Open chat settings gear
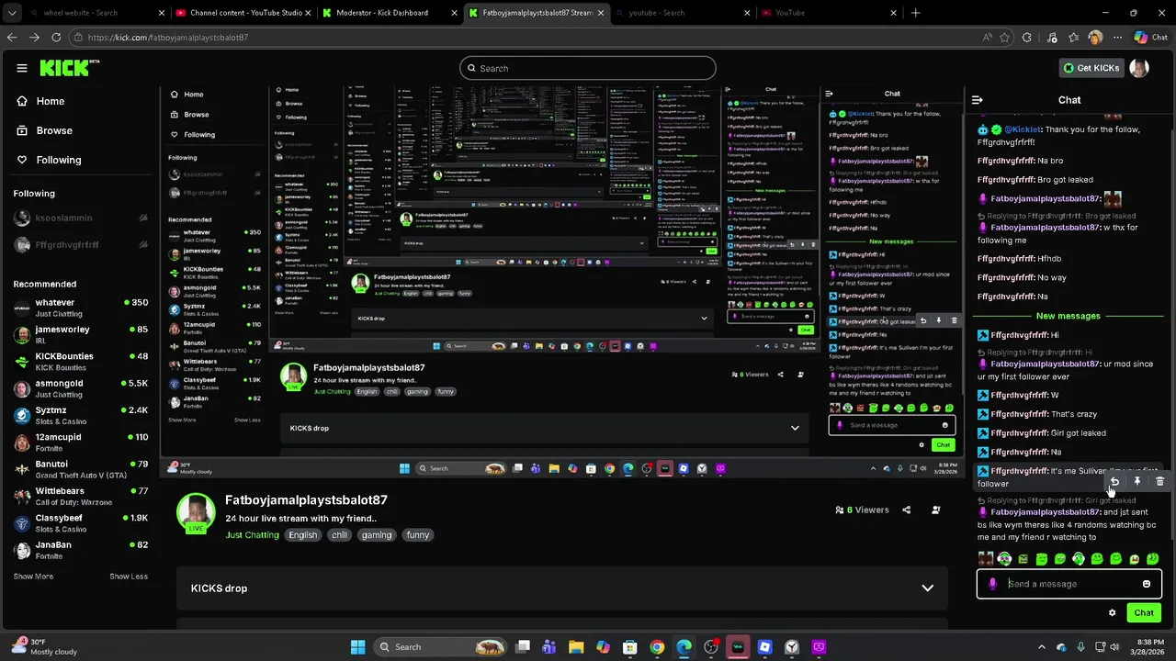The image size is (1176, 661). pyautogui.click(x=1112, y=612)
